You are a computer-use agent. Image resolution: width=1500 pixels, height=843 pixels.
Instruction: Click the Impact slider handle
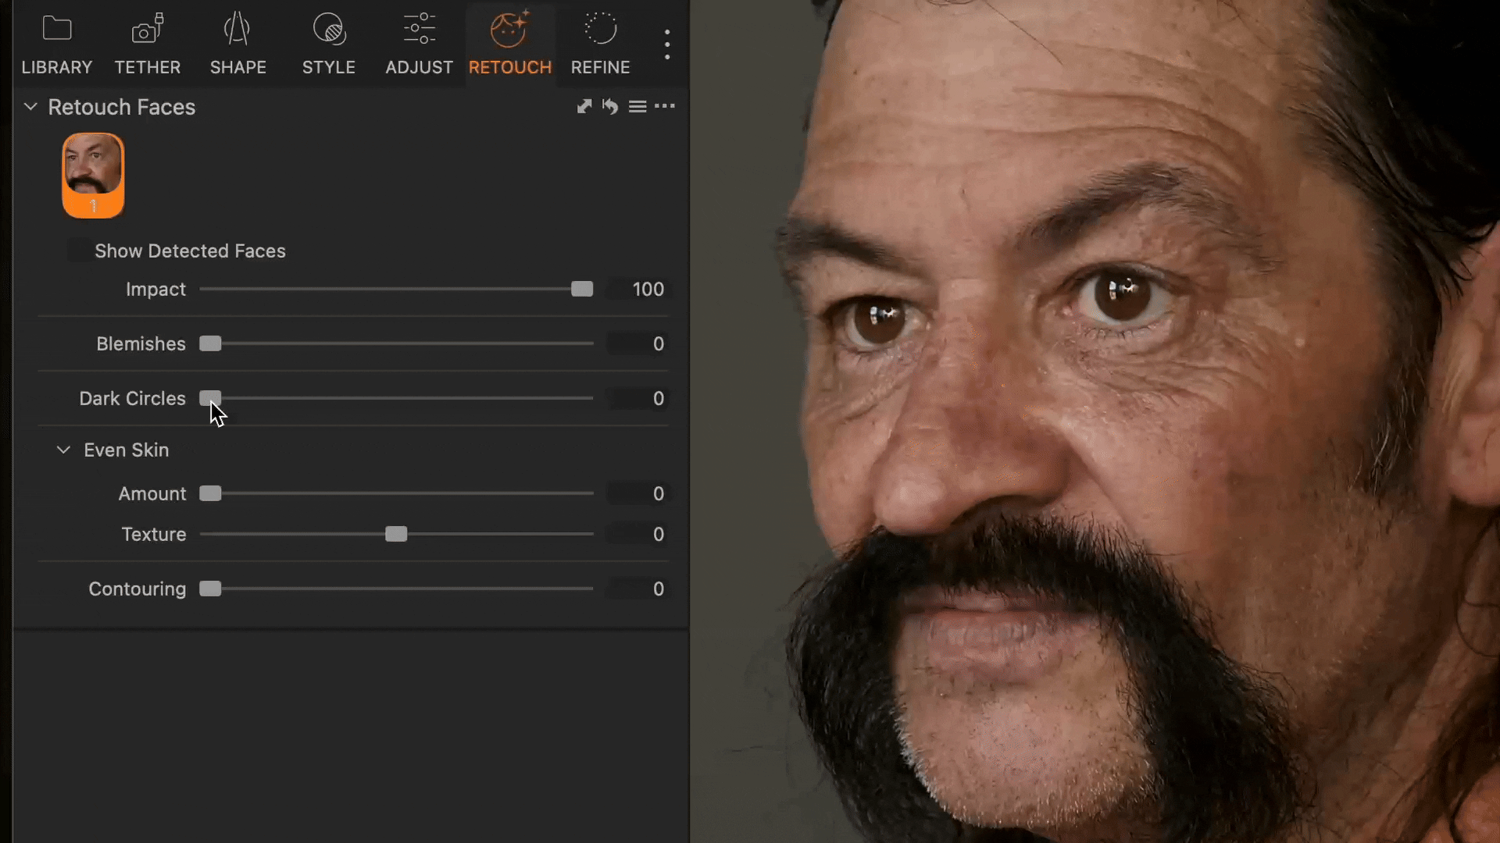pyautogui.click(x=582, y=289)
